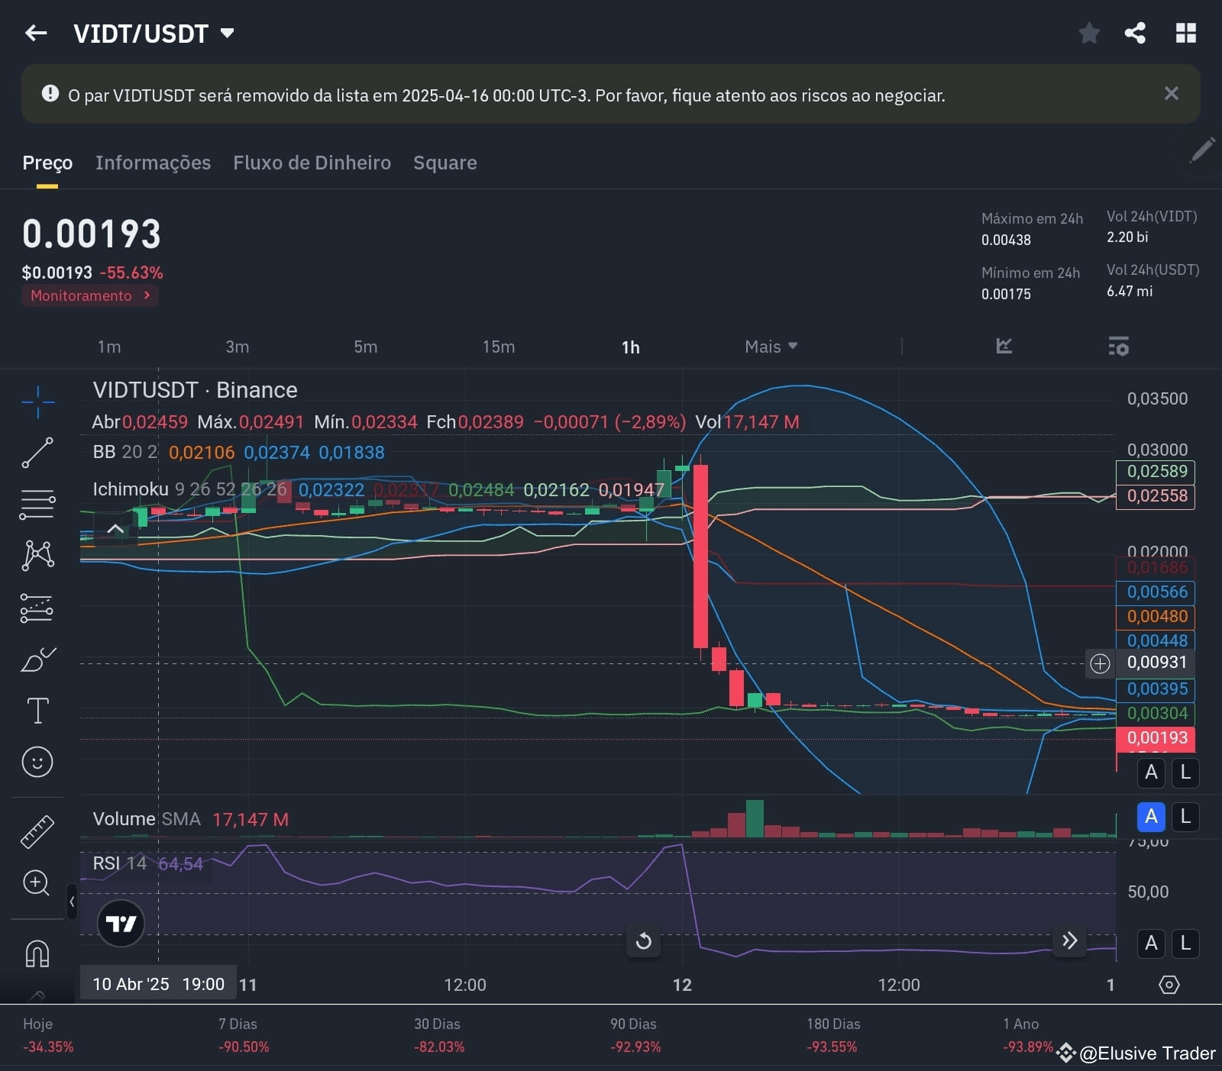This screenshot has height=1071, width=1222.
Task: Select the horizontal lines Fibonacci tool
Action: [x=37, y=505]
